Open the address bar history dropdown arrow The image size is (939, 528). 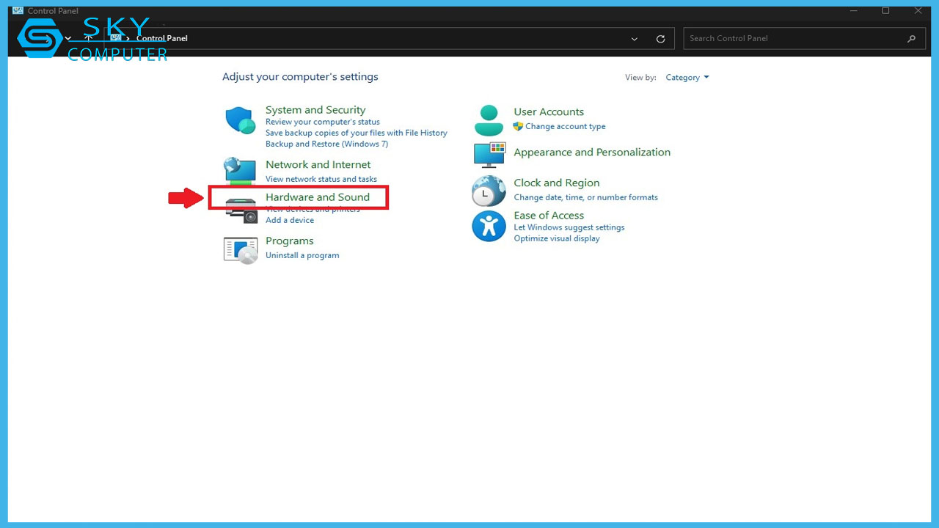click(634, 38)
